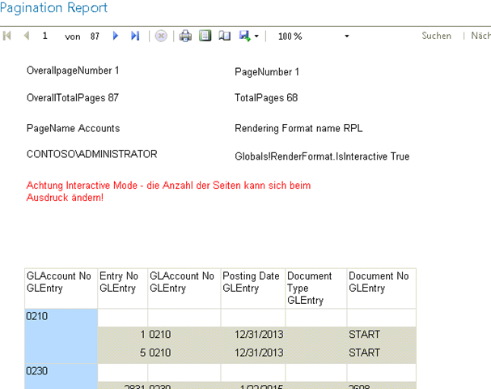
Task: Click the stop rendering icon
Action: click(161, 36)
